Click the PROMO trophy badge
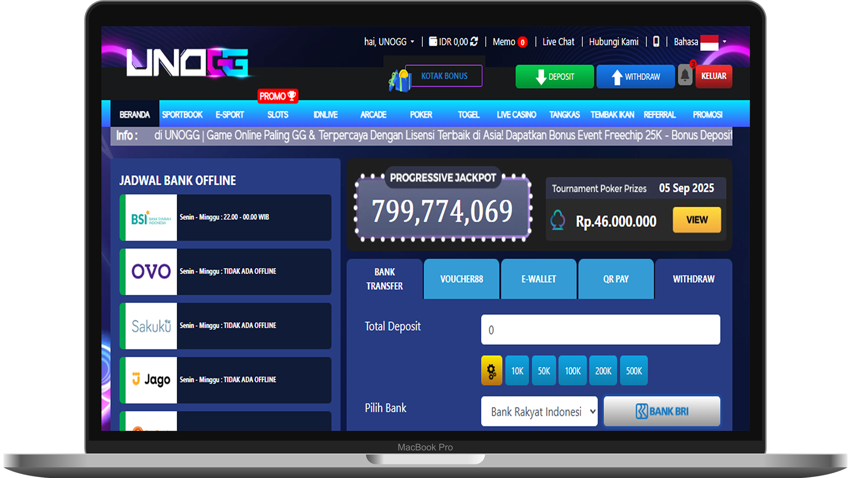851x478 pixels. point(278,96)
